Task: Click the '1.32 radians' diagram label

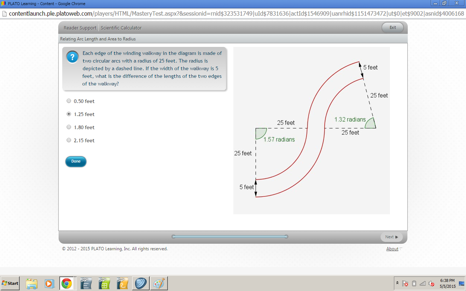Action: (x=350, y=120)
